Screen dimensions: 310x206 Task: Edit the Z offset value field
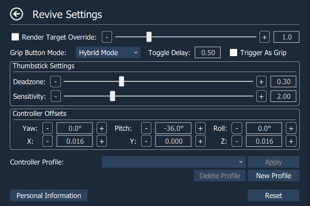coord(264,141)
